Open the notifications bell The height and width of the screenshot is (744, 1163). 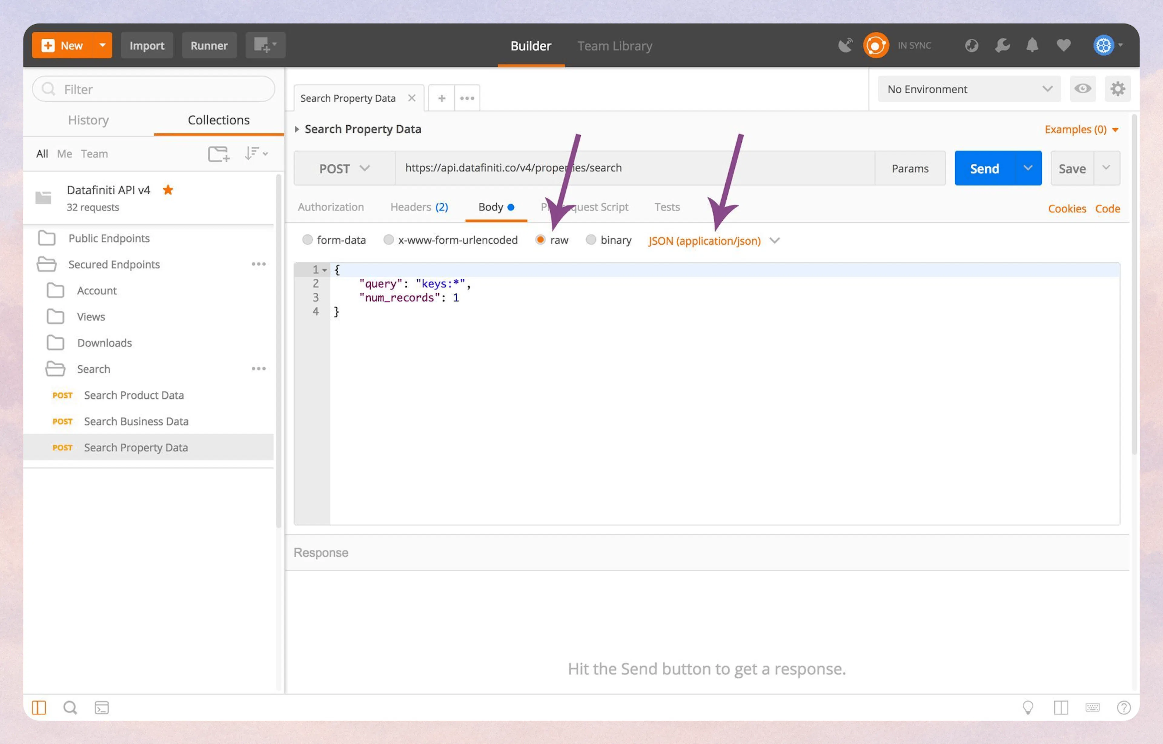tap(1032, 45)
